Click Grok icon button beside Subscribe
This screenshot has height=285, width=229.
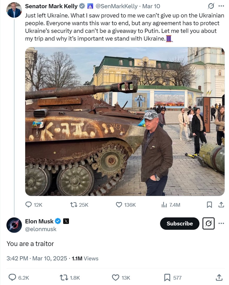click(x=209, y=224)
